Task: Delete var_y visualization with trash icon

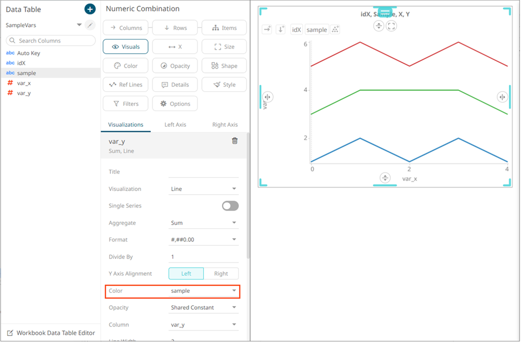Action: (234, 141)
